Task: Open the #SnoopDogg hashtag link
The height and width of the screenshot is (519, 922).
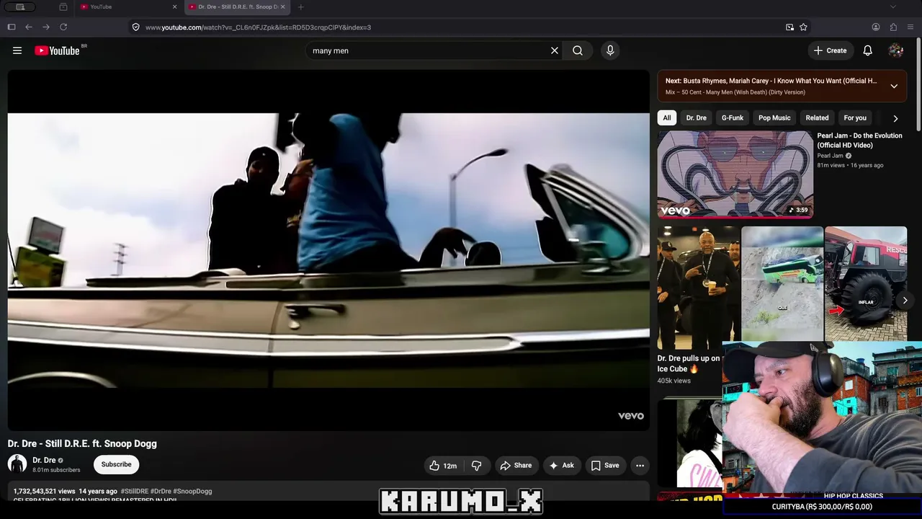Action: pyautogui.click(x=192, y=492)
